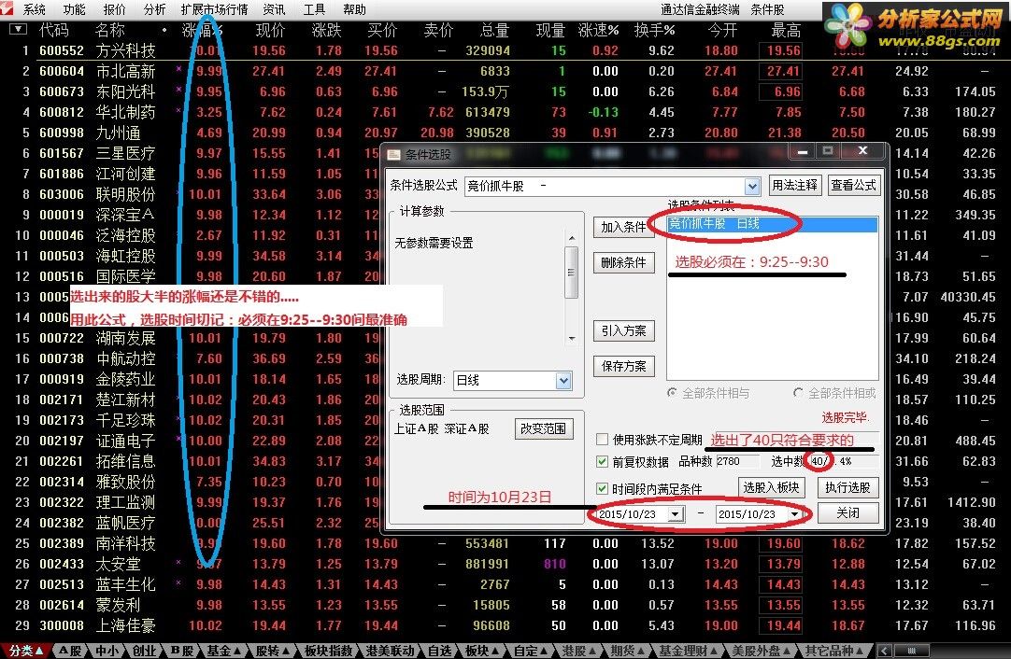The height and width of the screenshot is (659, 1011).
Task: Click the 加入条件 button
Action: pos(623,227)
